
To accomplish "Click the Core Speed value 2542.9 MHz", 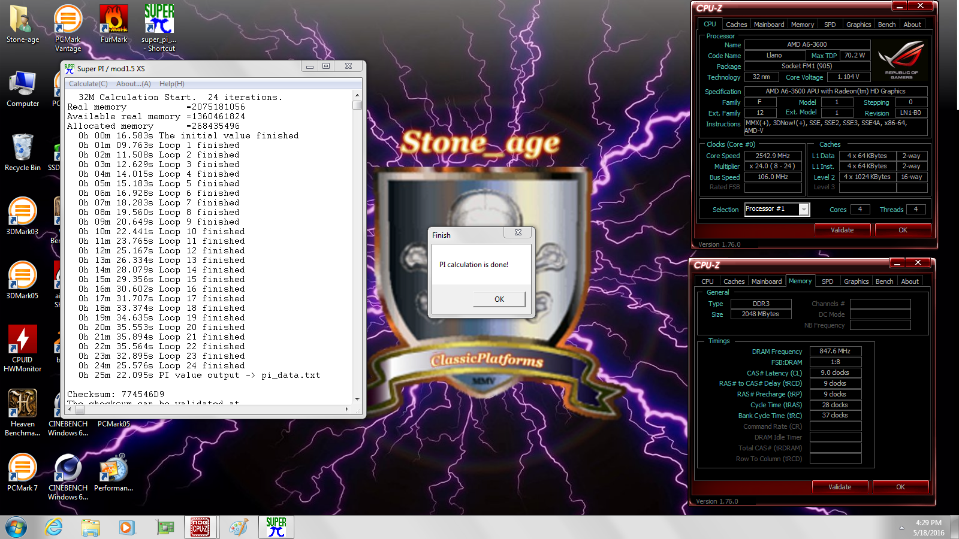I will point(773,156).
